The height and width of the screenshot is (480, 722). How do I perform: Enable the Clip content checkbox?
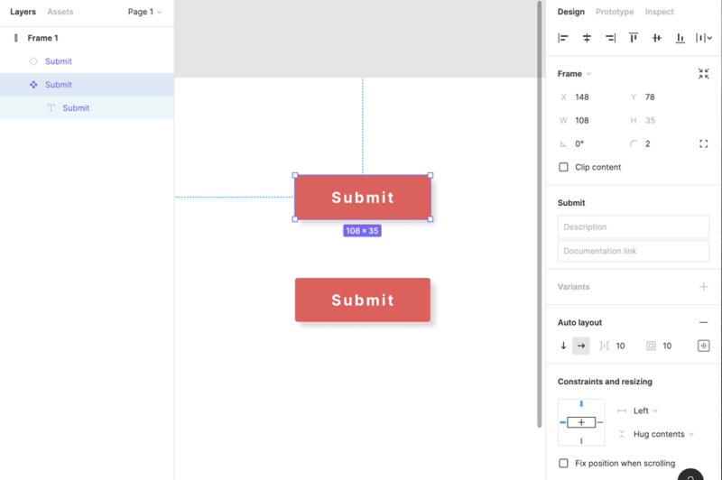pos(564,167)
